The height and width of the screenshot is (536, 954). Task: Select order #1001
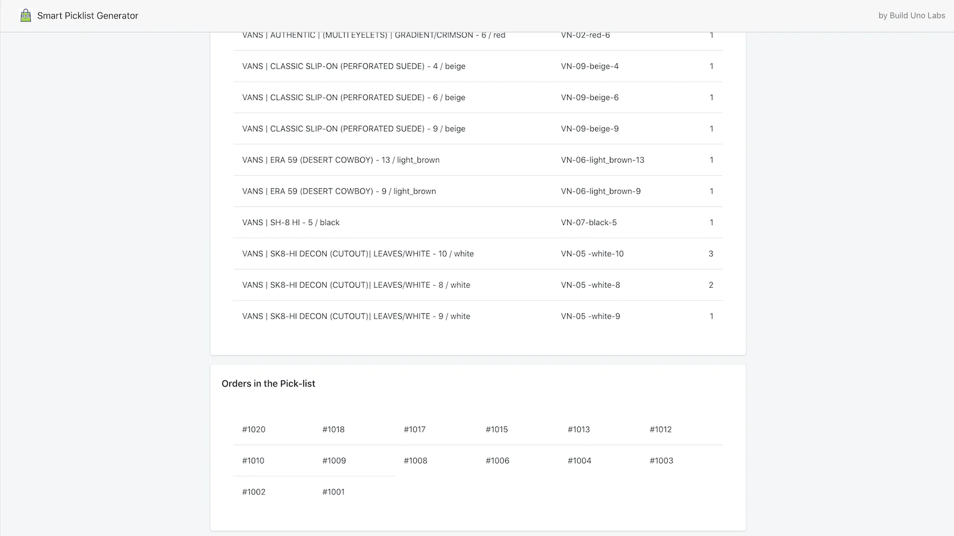[x=333, y=492]
